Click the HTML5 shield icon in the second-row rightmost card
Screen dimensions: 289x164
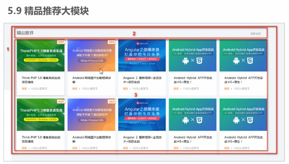point(250,120)
